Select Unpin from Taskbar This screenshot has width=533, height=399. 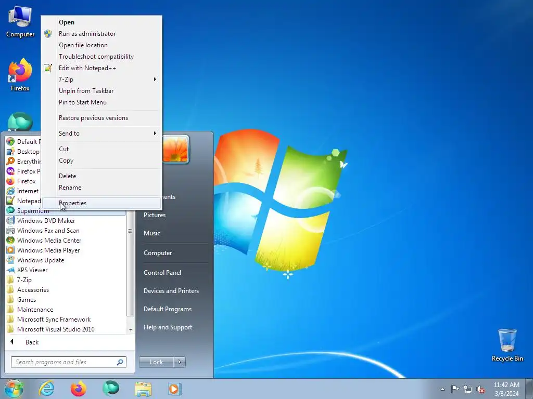[x=101, y=91]
